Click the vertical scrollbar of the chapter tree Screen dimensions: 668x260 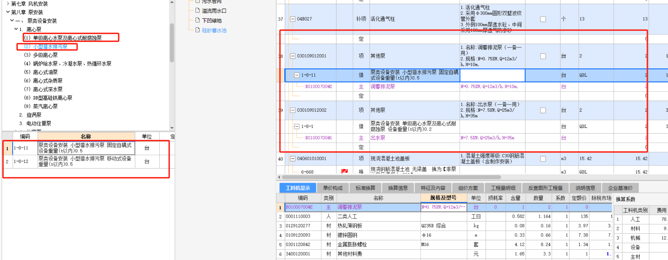pos(172,43)
